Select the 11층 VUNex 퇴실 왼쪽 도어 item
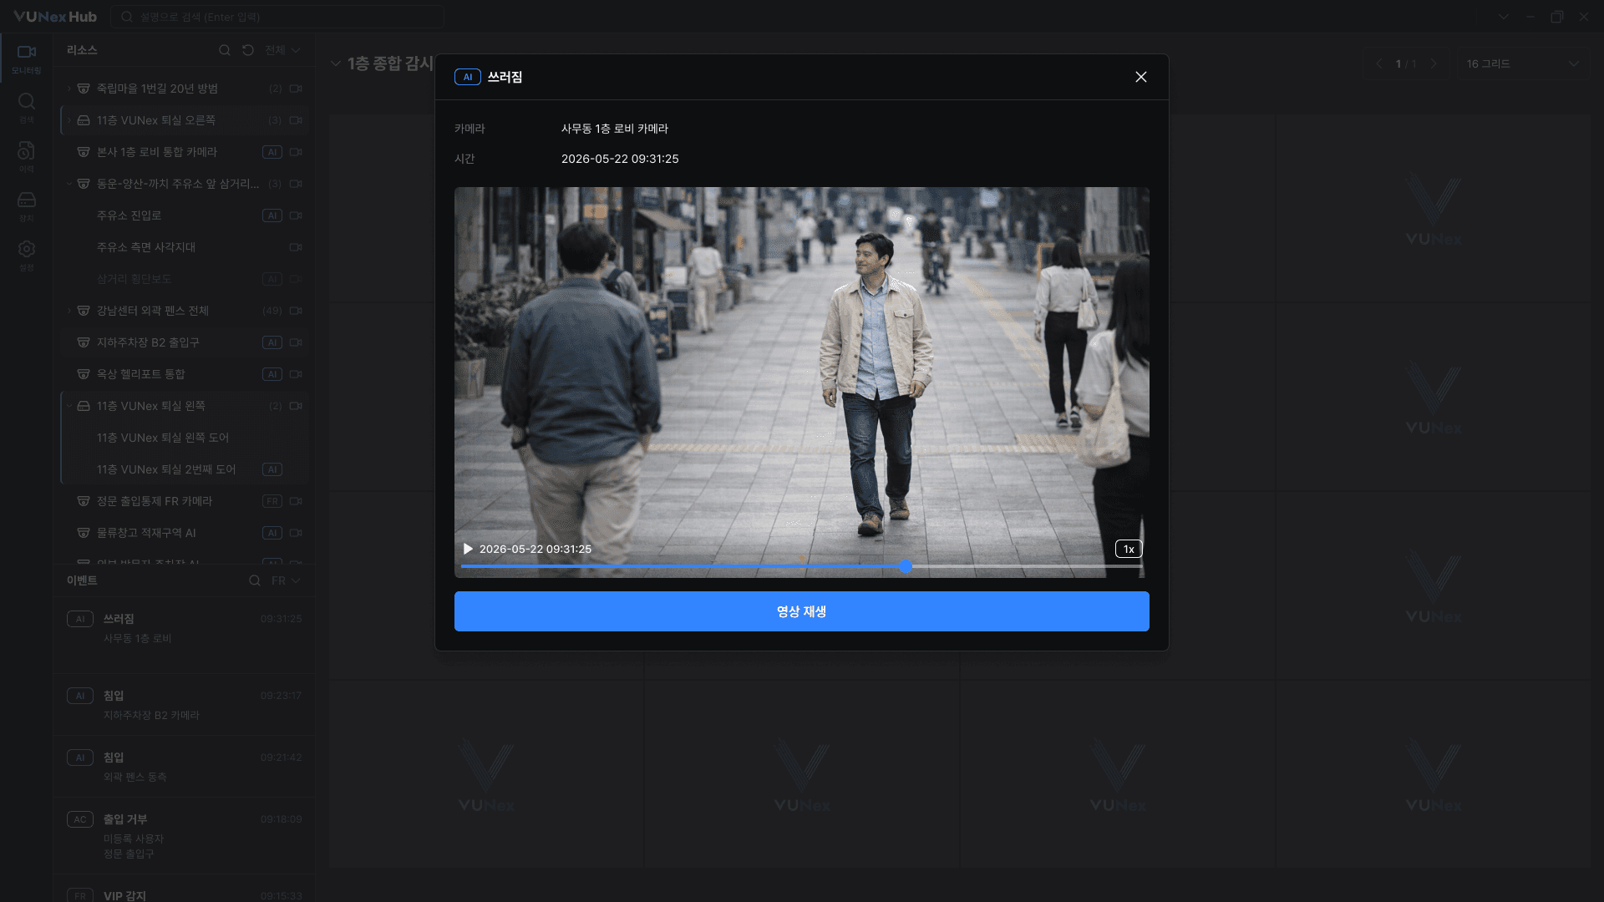Viewport: 1604px width, 902px height. (x=185, y=438)
